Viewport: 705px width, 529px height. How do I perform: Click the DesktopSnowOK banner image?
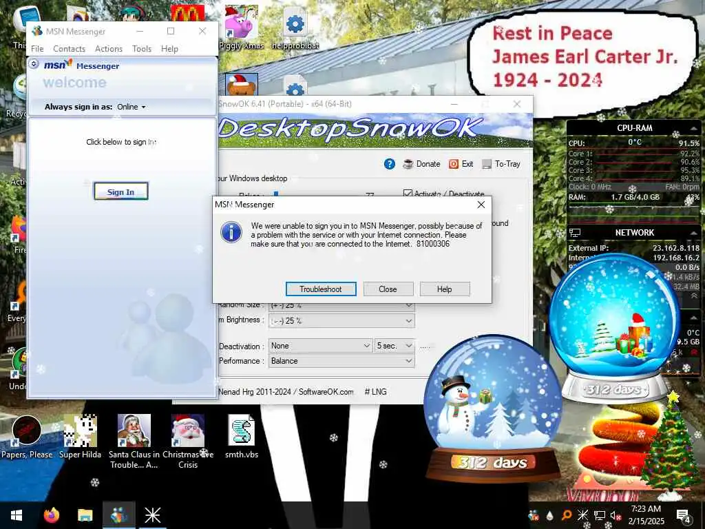[x=375, y=130]
